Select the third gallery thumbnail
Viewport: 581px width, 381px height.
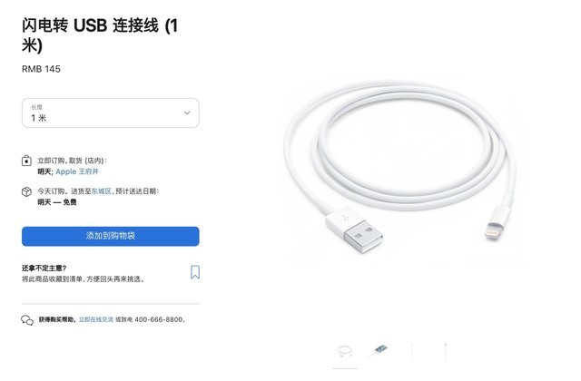(412, 352)
